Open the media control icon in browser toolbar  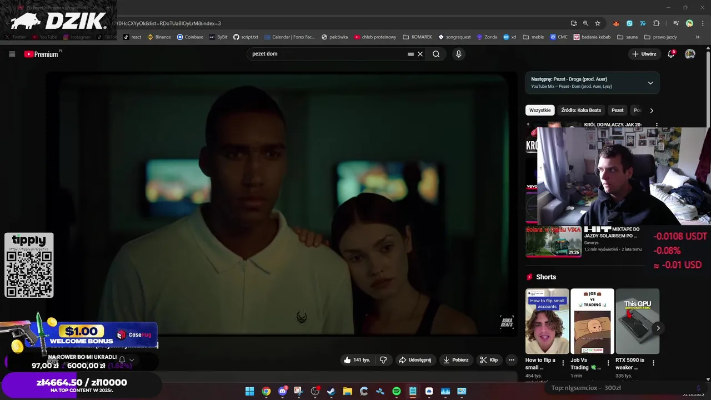click(676, 23)
